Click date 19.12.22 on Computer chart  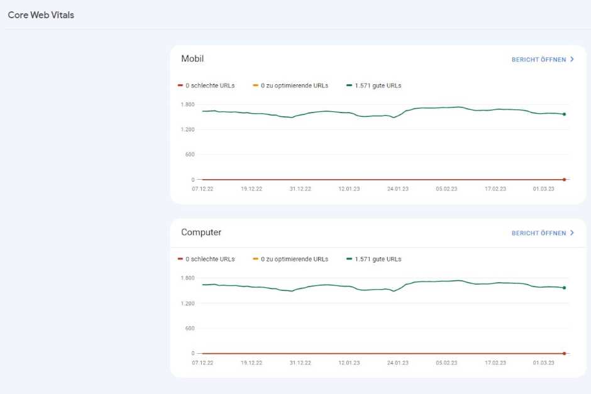click(251, 363)
